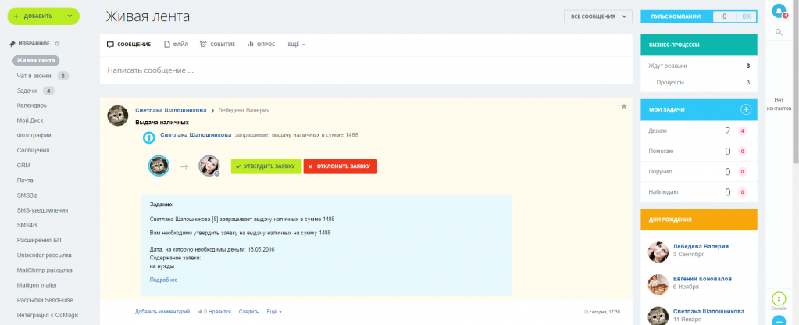Open the notifications bell icon
Viewport: 799px width, 325px height.
click(x=779, y=11)
